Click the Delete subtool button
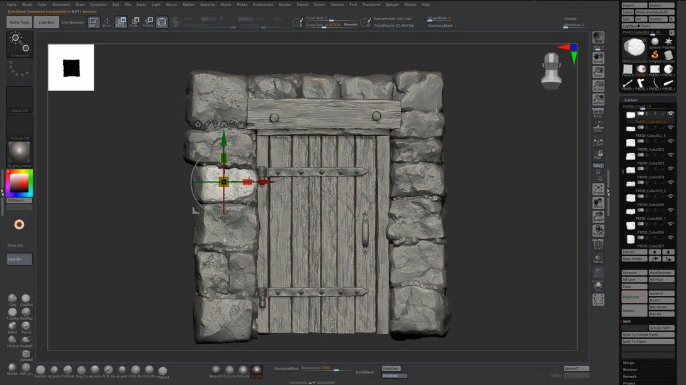 (634, 311)
